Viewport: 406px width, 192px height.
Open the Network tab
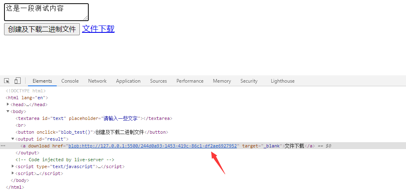(x=97, y=81)
